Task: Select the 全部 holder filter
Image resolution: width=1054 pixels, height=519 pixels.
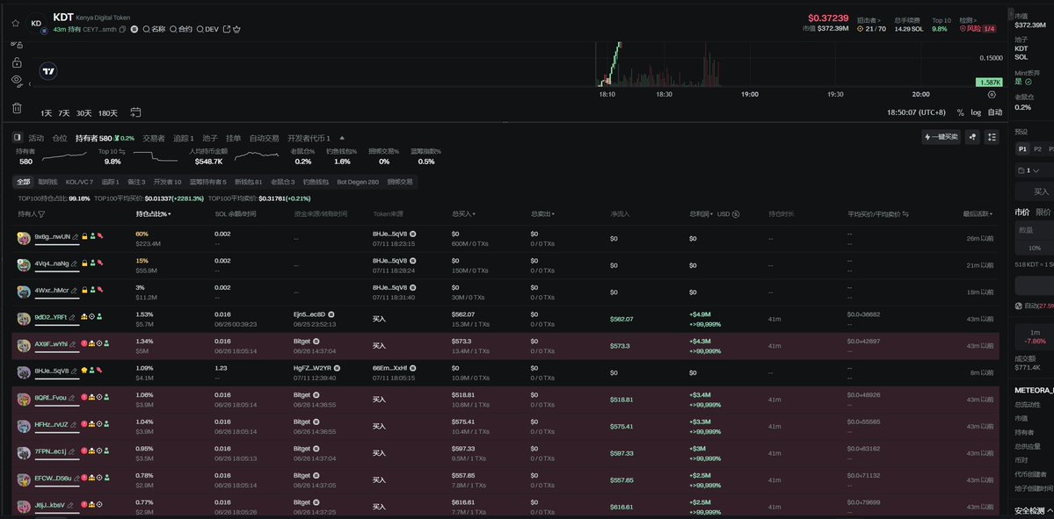Action: (x=24, y=182)
